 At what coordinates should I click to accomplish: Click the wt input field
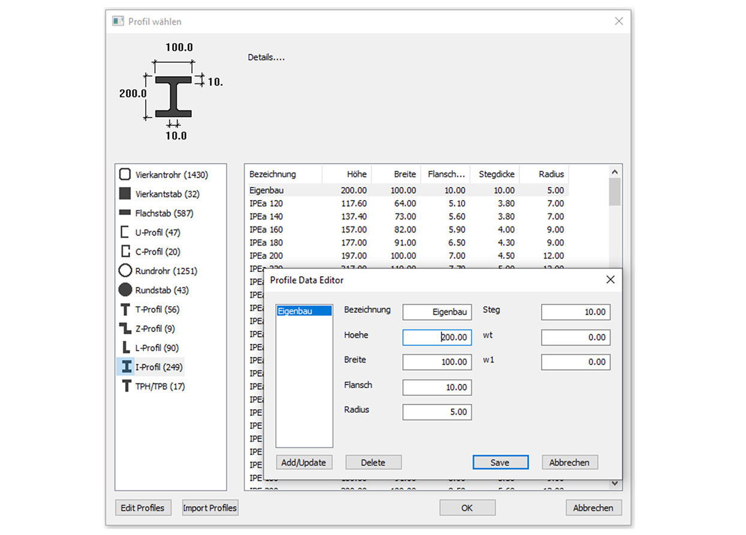pyautogui.click(x=576, y=337)
